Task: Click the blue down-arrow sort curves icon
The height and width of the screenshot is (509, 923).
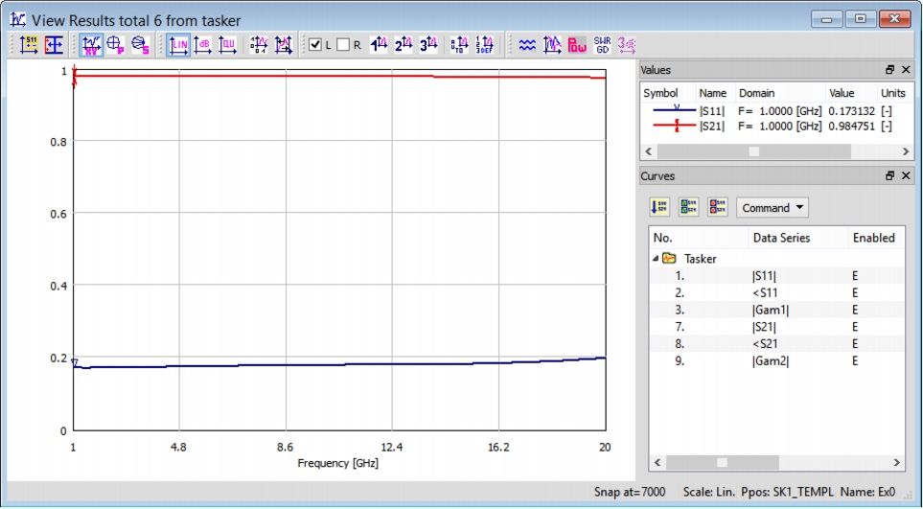Action: (x=659, y=207)
